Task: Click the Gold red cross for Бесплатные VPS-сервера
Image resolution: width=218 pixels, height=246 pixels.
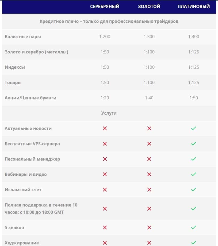Action: (x=149, y=144)
